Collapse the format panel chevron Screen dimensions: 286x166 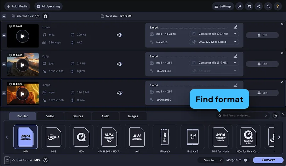click(283, 114)
